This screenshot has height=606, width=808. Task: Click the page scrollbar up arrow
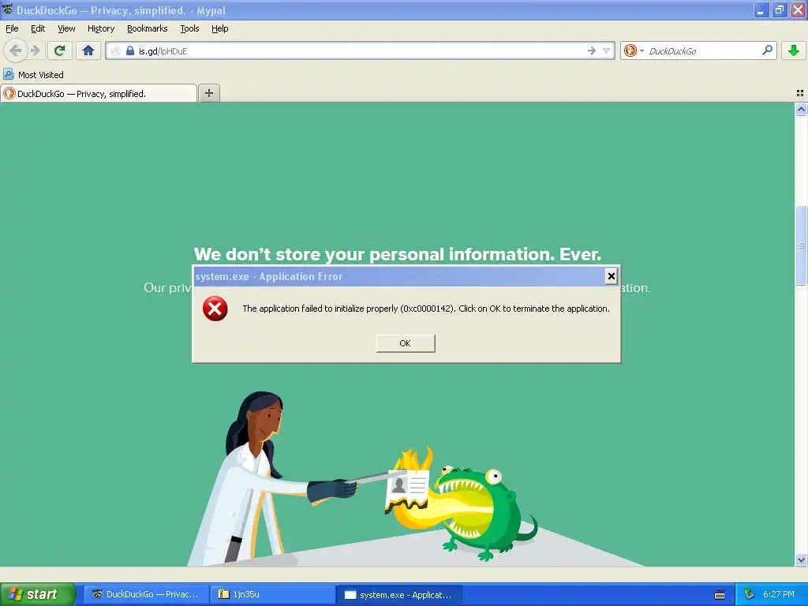pos(801,109)
